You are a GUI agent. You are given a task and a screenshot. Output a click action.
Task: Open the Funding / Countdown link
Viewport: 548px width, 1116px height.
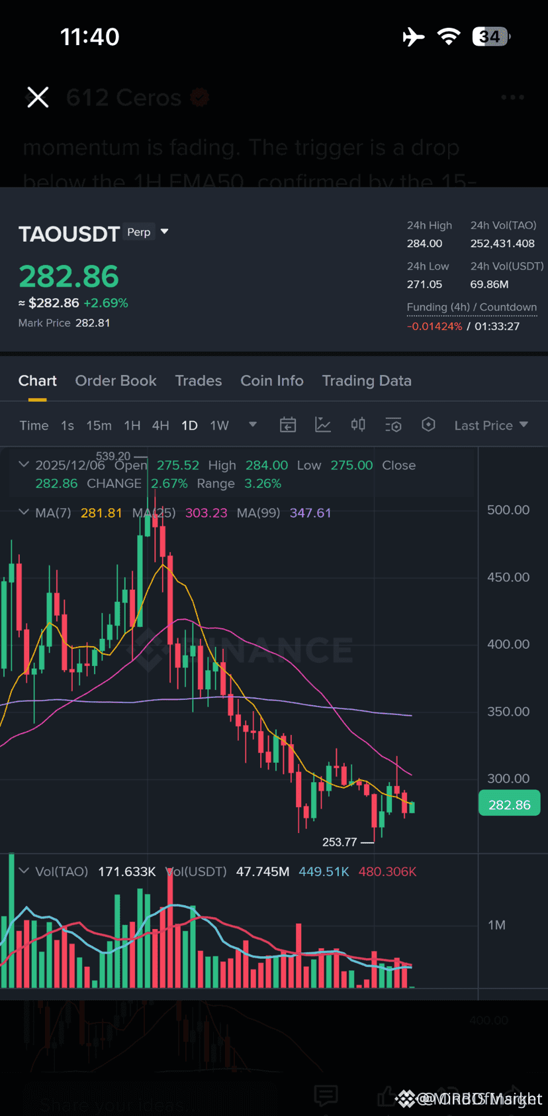tap(471, 307)
